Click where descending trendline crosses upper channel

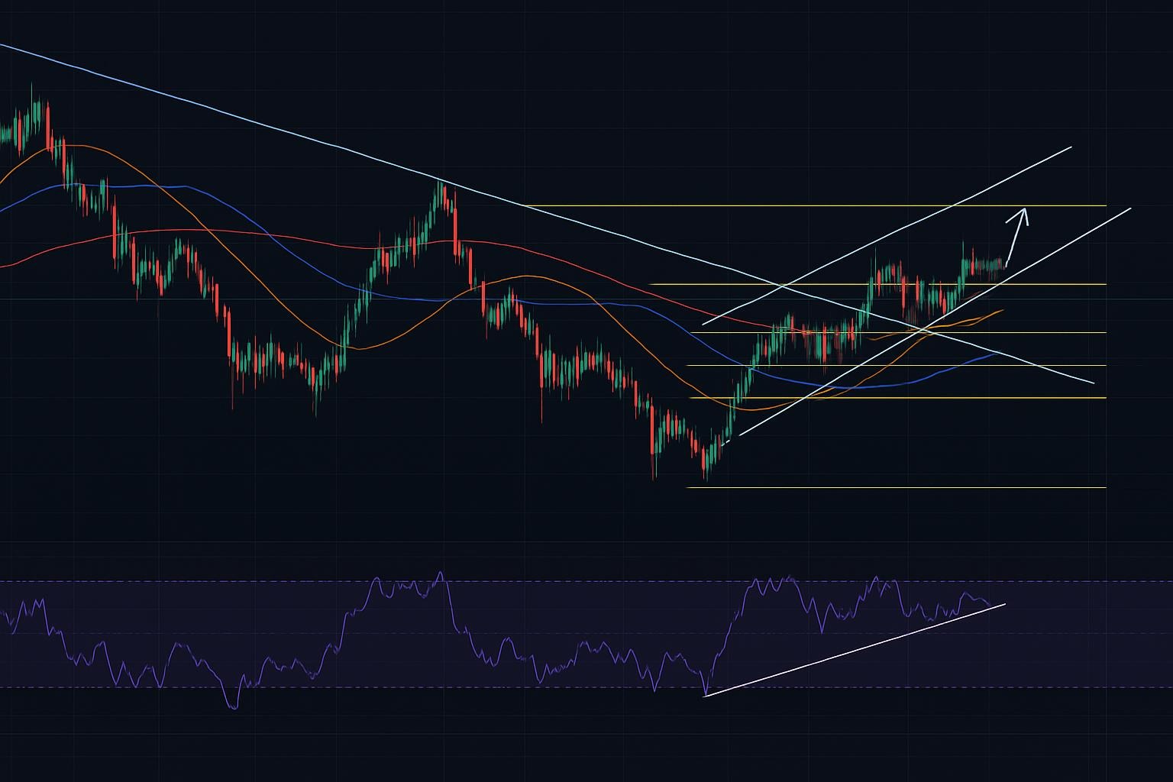click(784, 286)
